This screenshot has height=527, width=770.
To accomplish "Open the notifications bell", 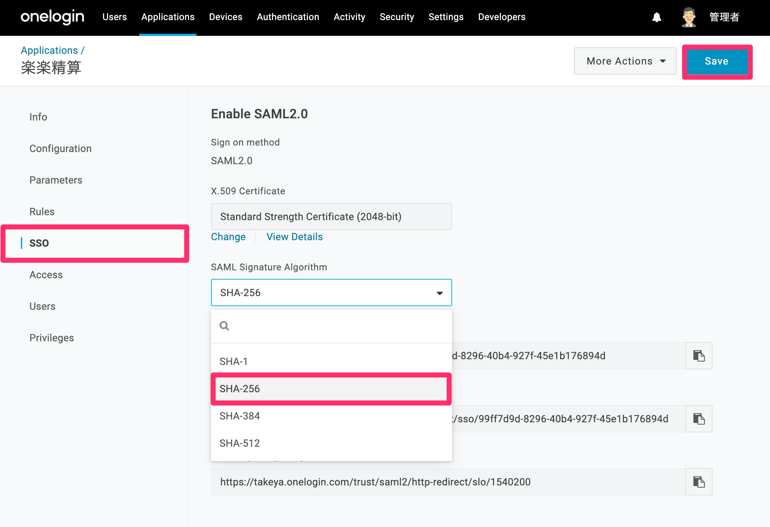I will coord(657,17).
